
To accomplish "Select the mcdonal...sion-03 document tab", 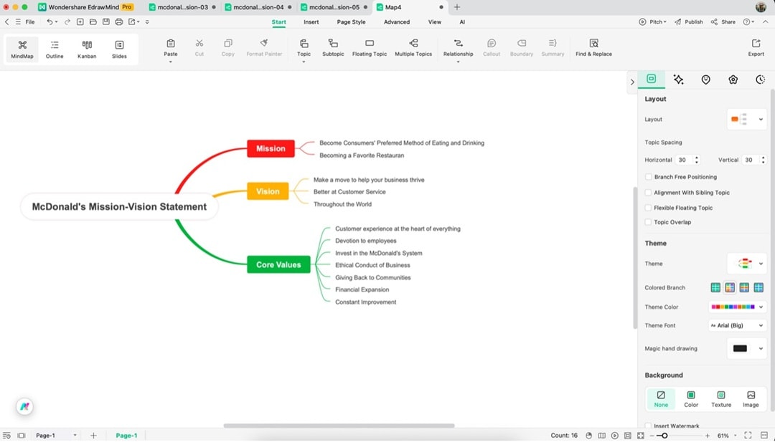I will point(182,6).
